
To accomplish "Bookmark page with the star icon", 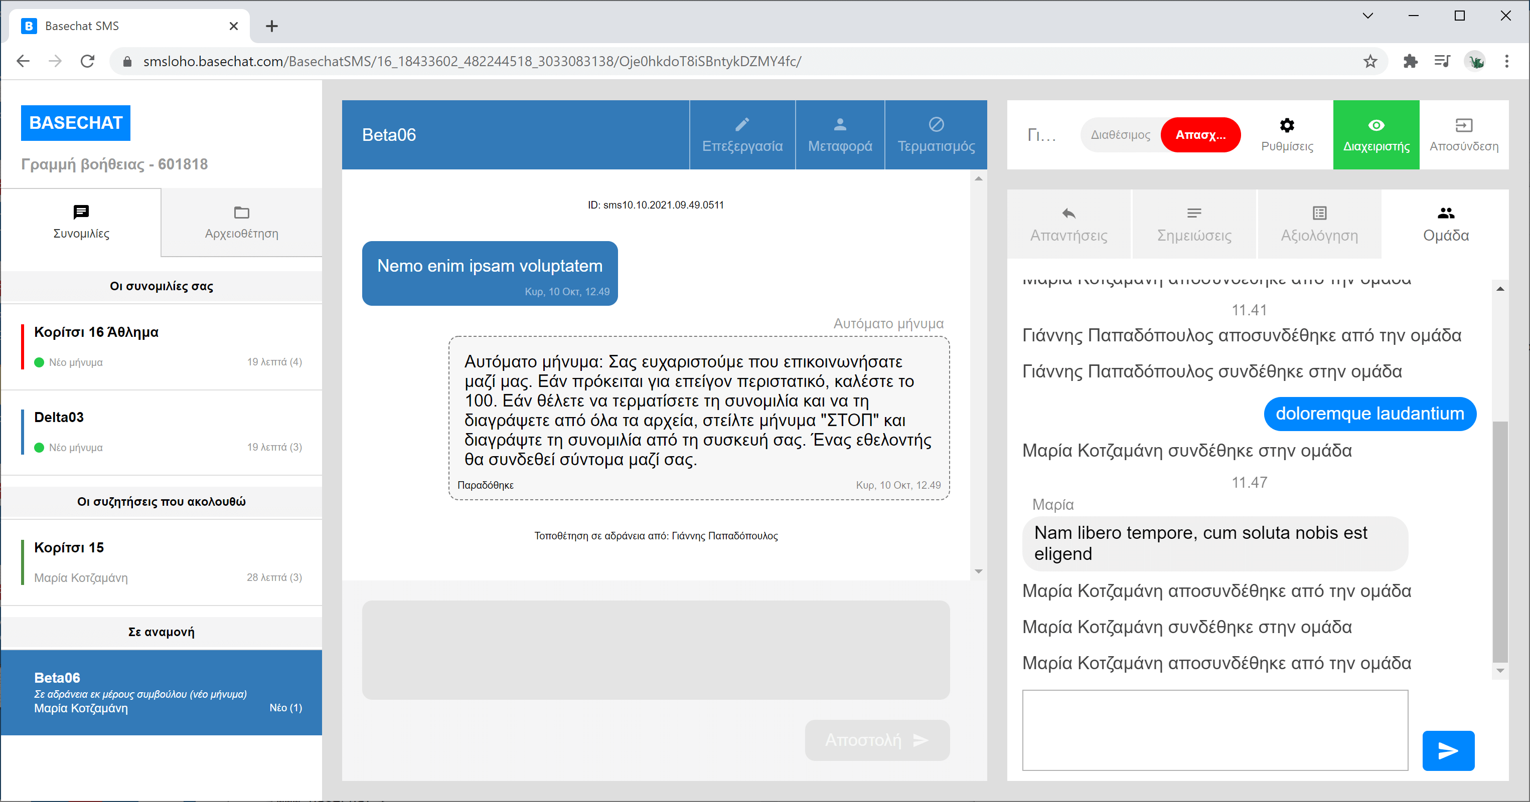I will pos(1369,61).
